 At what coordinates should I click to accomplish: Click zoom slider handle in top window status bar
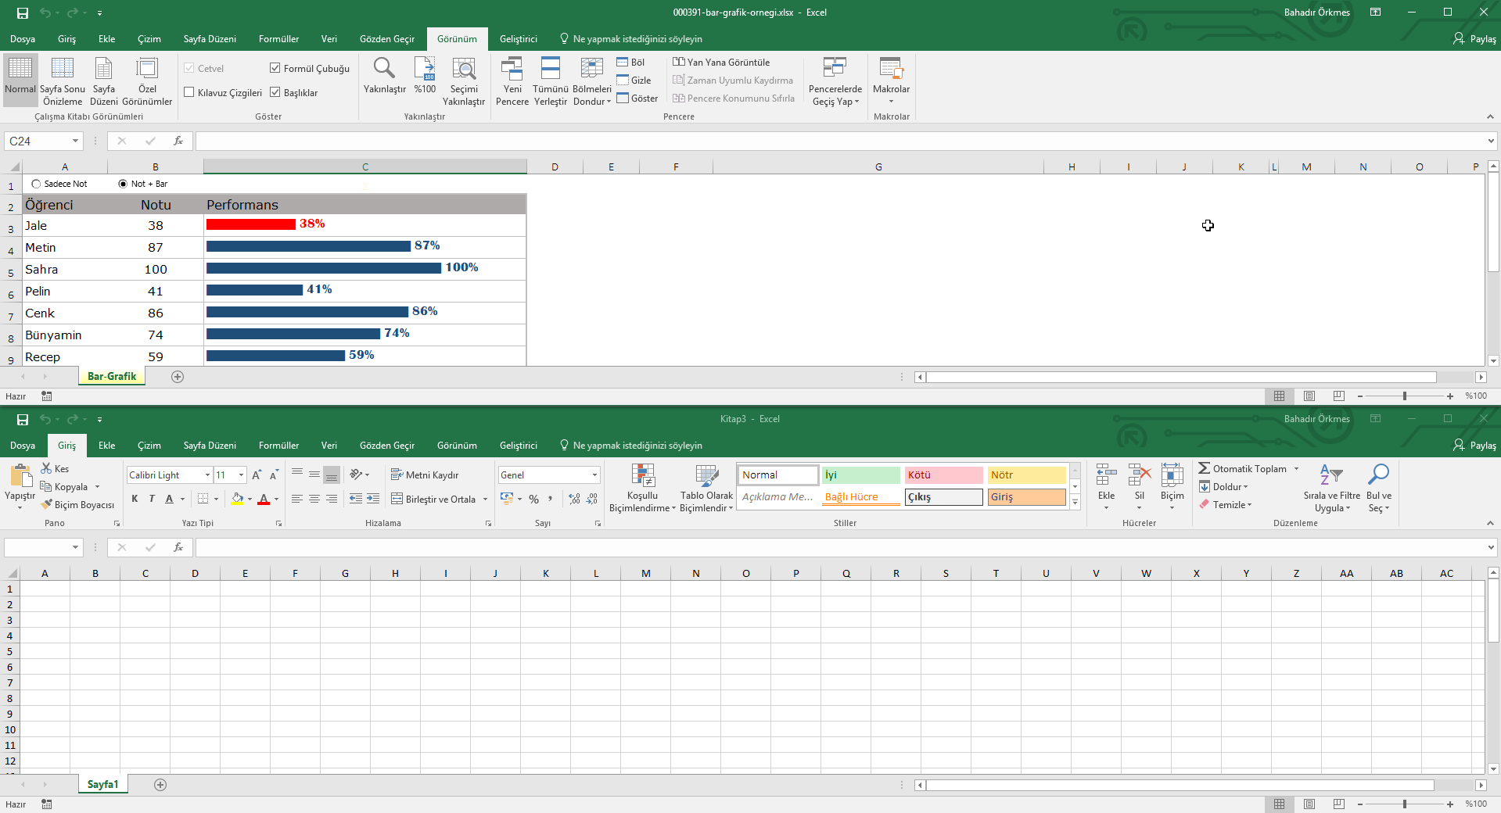[1405, 396]
